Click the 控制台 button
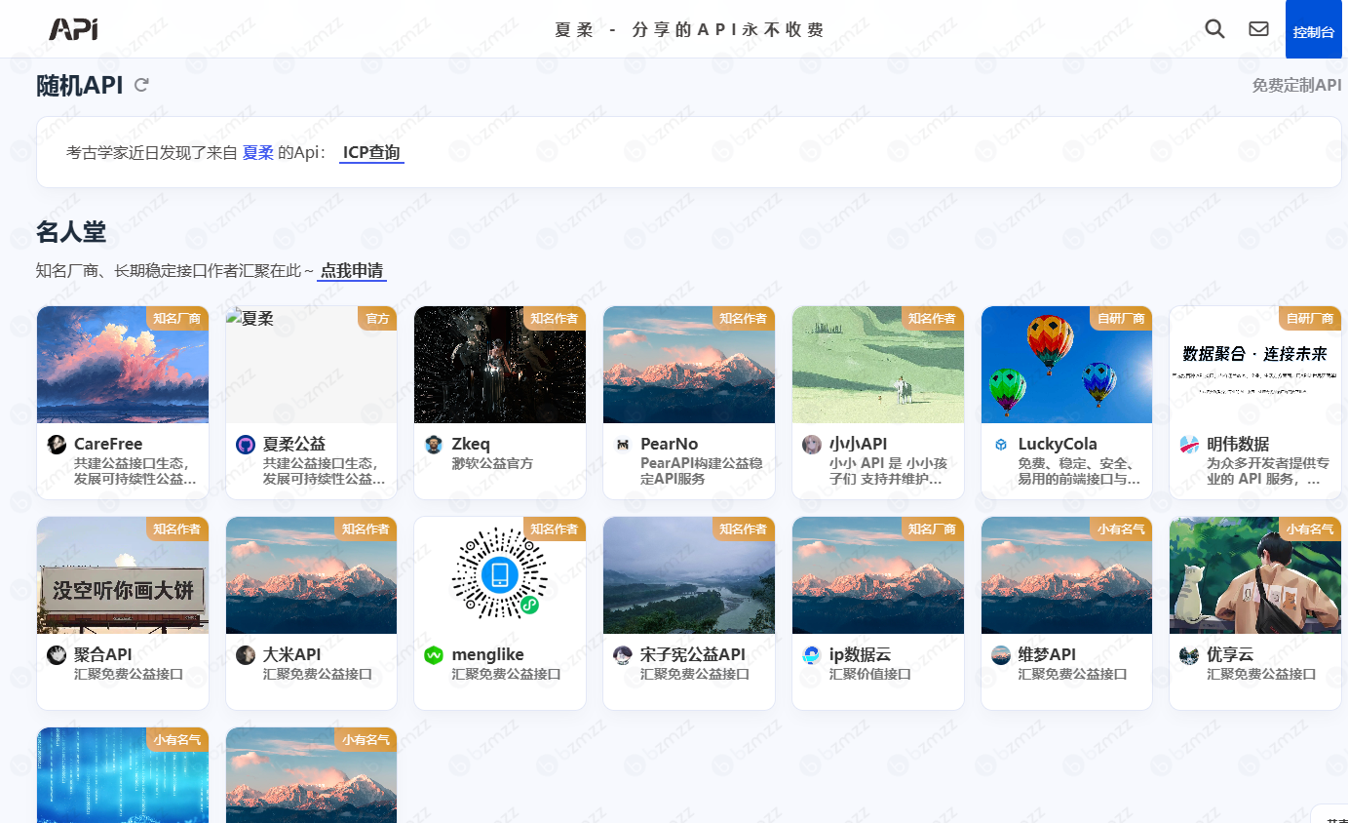Image resolution: width=1348 pixels, height=823 pixels. 1313,30
